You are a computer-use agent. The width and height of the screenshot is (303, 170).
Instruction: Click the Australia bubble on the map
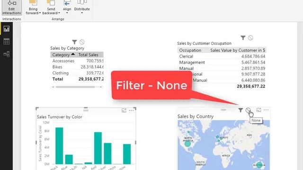[x=259, y=165]
